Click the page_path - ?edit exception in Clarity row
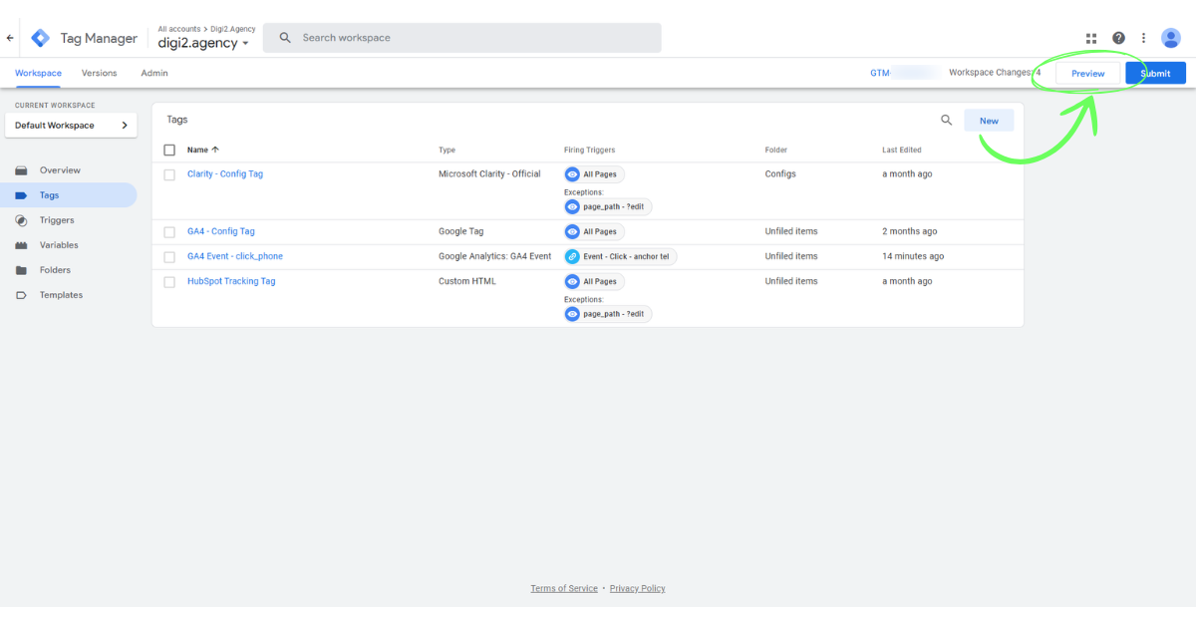 (608, 206)
